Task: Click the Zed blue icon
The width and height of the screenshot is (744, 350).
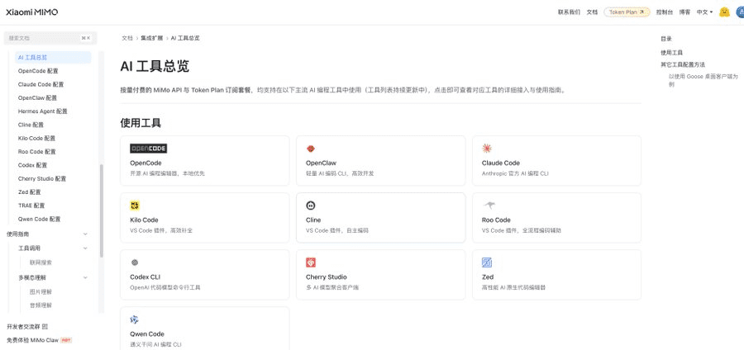Action: tap(487, 262)
